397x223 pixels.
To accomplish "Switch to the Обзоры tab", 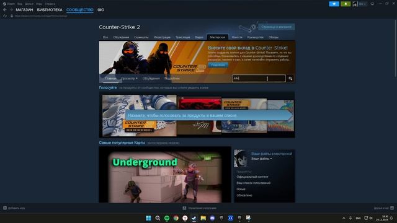I will [274, 37].
